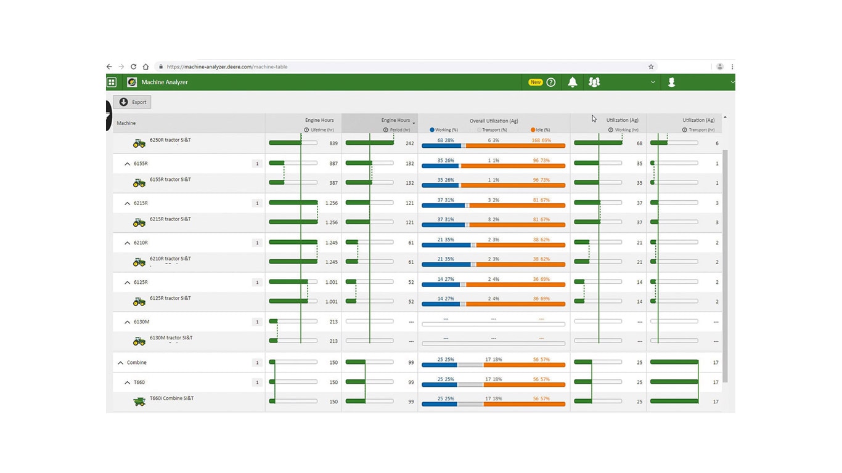Select the Machine column header
Screen dimensions: 842x473
click(126, 123)
